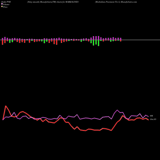
Task: Click the Volume legend color marker
Action: pyautogui.click(x=2, y=4)
